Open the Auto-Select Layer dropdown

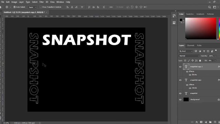(32, 7)
